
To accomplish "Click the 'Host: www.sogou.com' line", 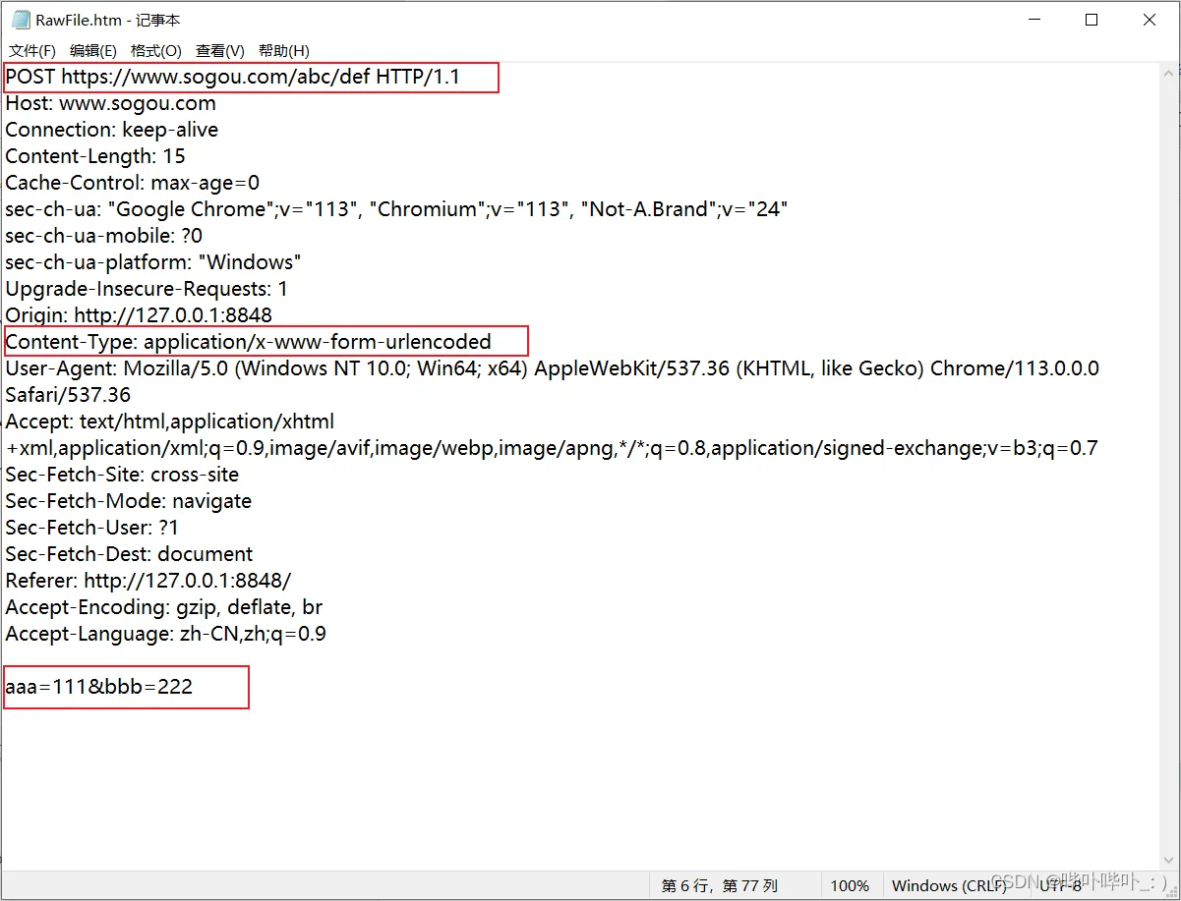I will coord(110,103).
